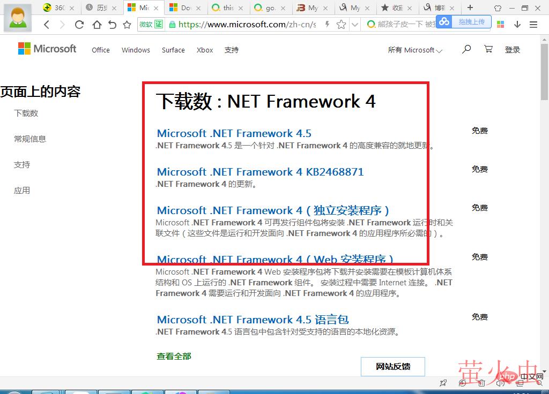
Task: Click the lightning speed-mode icon in address bar
Action: [327, 24]
